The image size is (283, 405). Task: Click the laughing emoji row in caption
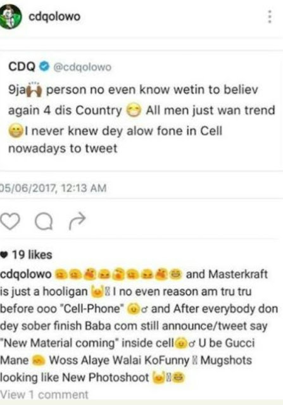pyautogui.click(x=119, y=274)
